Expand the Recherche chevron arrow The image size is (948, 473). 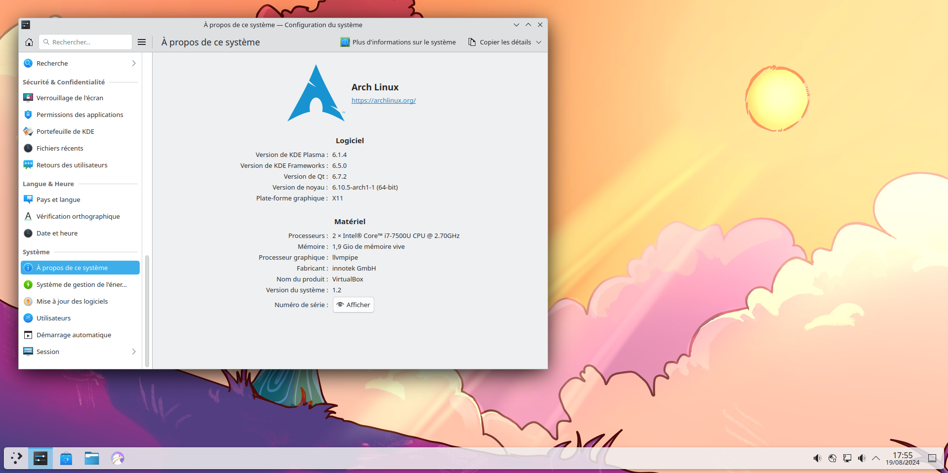click(x=134, y=63)
